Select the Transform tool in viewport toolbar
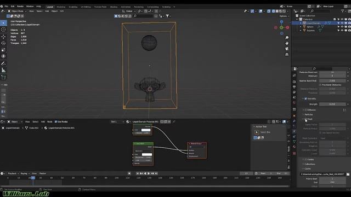351x197 pixels. 3,56
